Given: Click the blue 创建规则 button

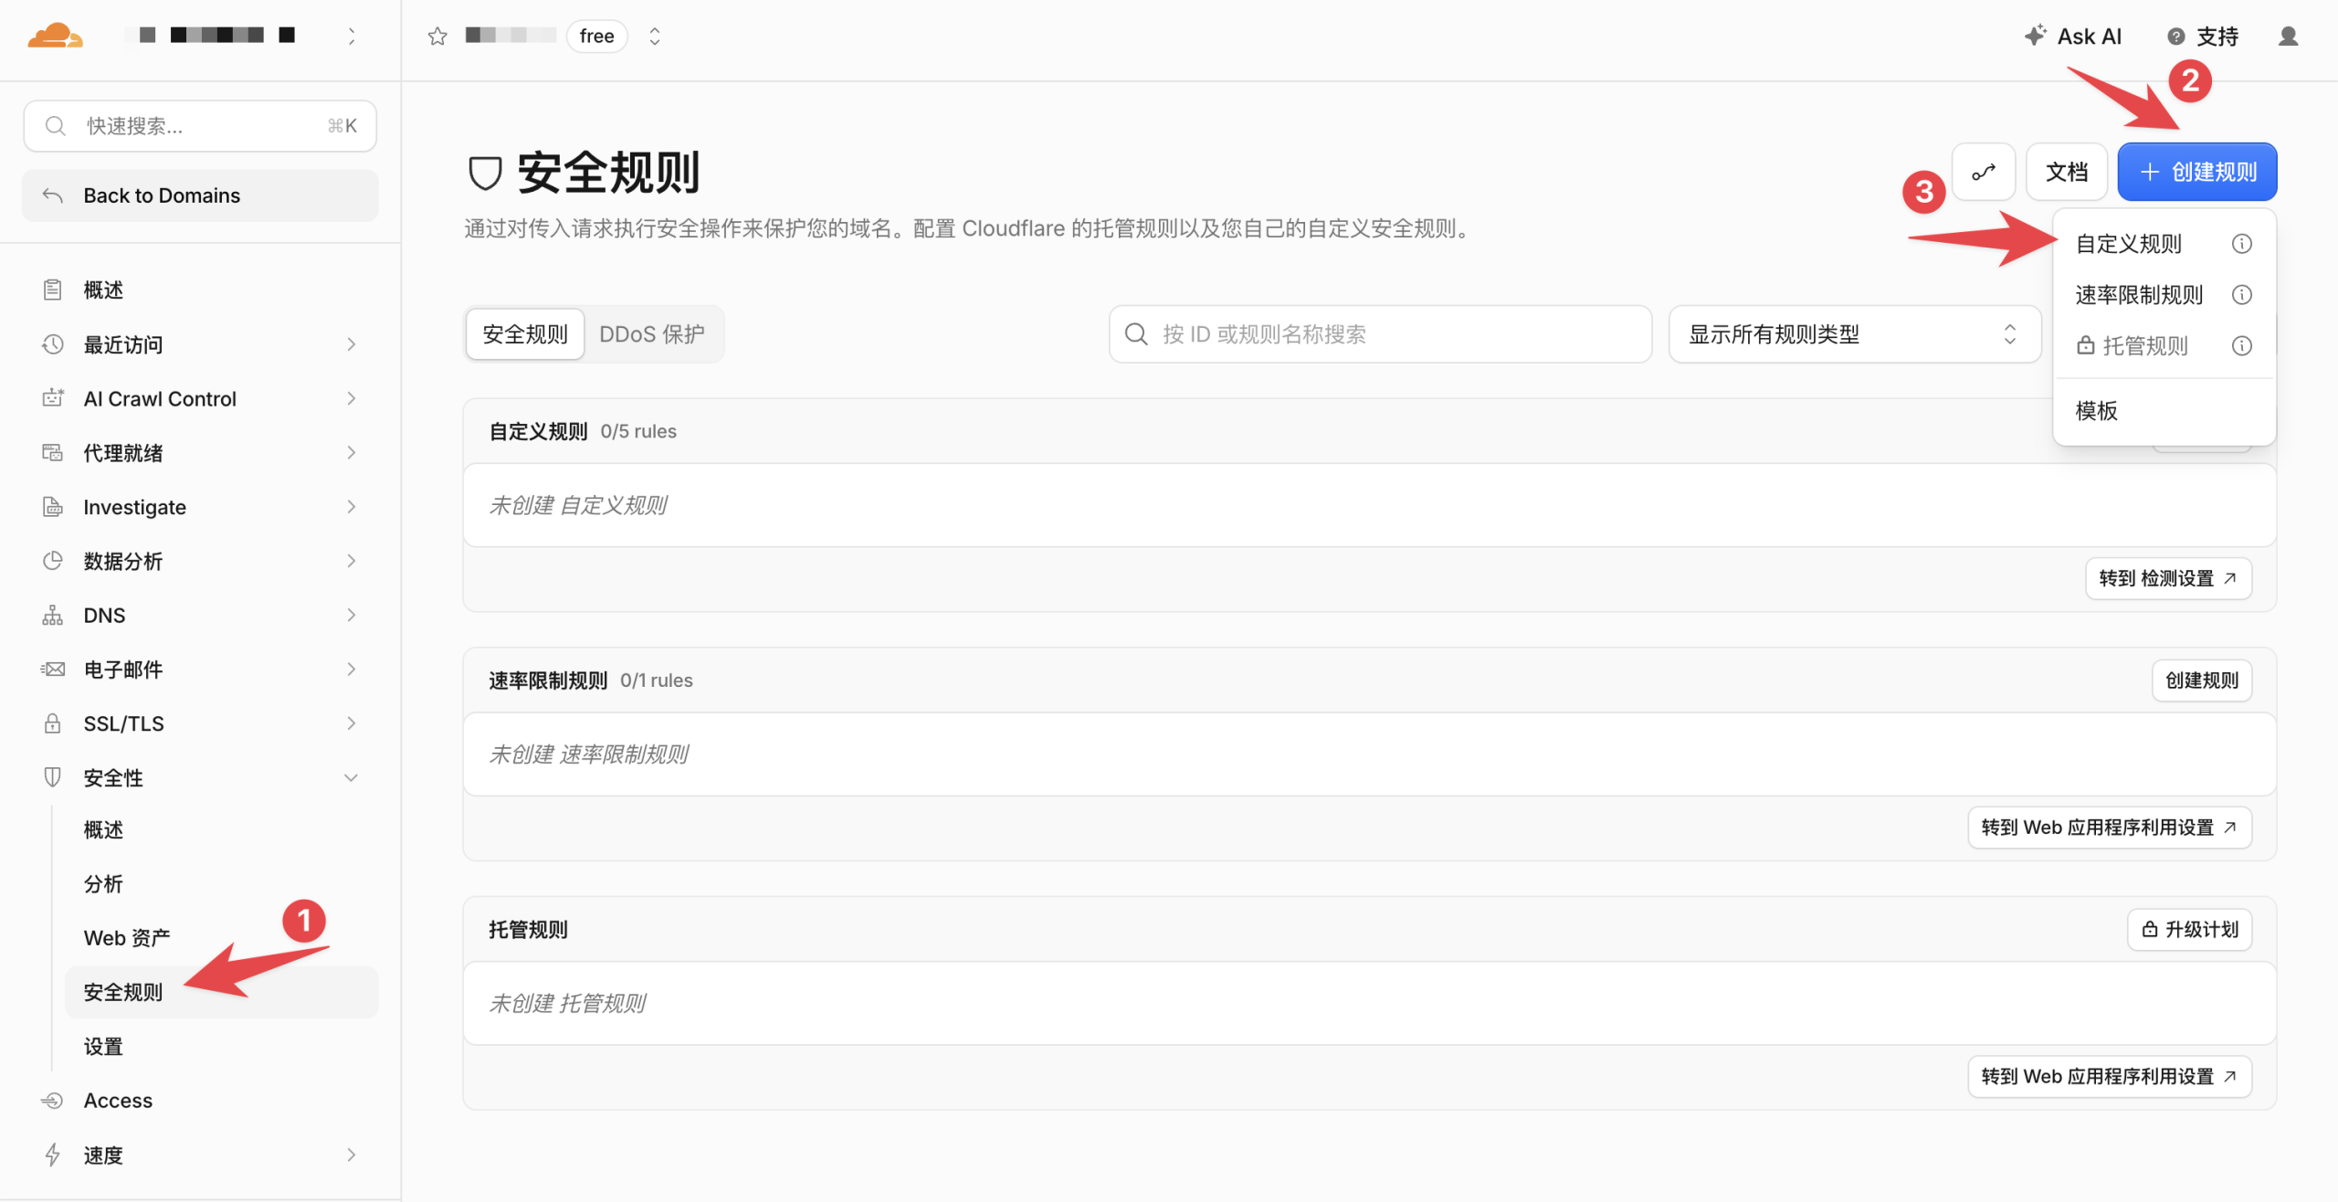Looking at the screenshot, I should (x=2197, y=172).
